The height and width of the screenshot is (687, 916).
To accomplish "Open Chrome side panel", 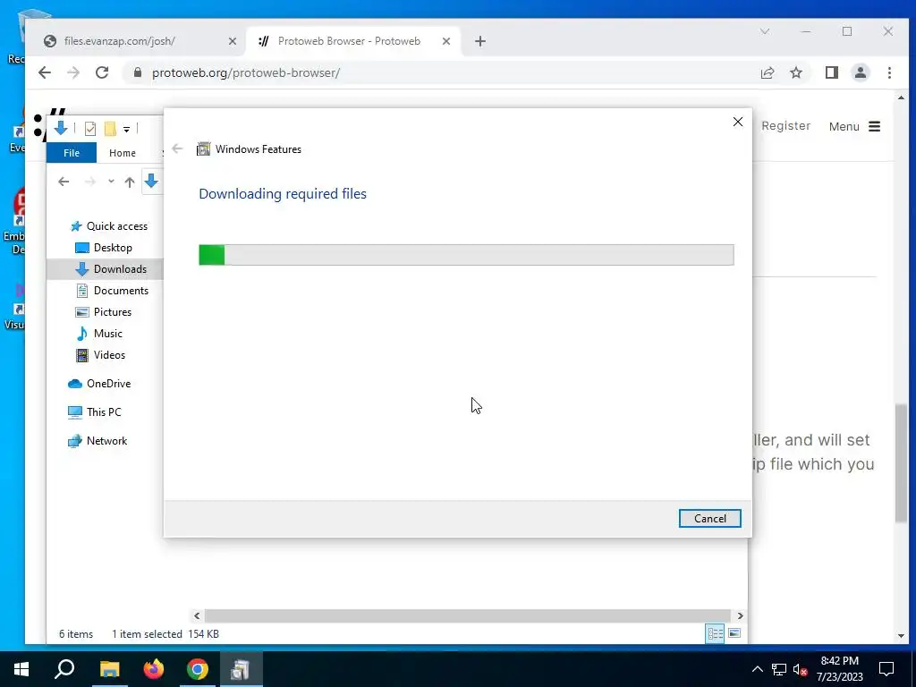I will tap(832, 72).
